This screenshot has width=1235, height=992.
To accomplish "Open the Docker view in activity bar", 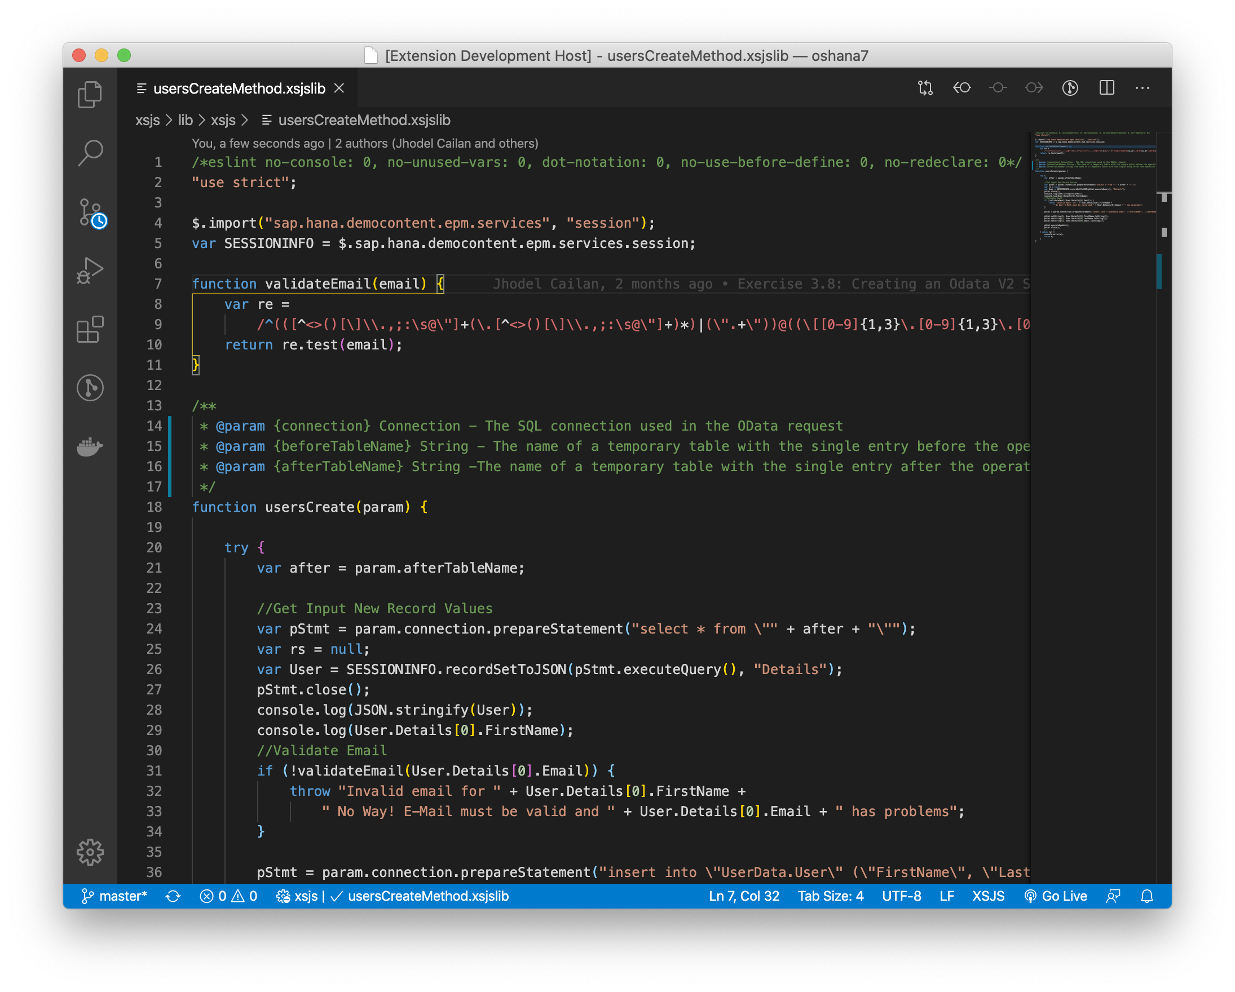I will coord(90,446).
